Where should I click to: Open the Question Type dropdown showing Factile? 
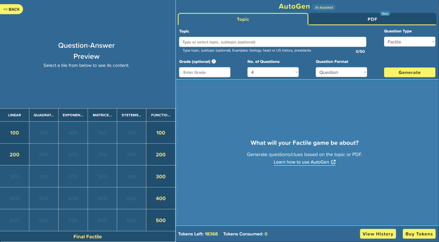click(x=410, y=42)
